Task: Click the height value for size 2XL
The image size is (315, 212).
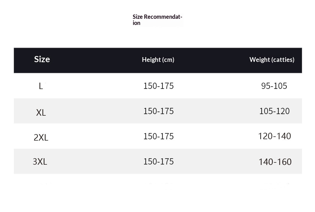Action: tap(158, 136)
